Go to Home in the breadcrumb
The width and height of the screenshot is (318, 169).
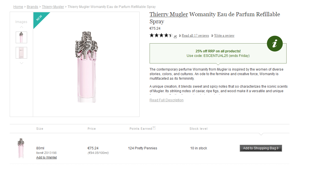[x=18, y=7]
